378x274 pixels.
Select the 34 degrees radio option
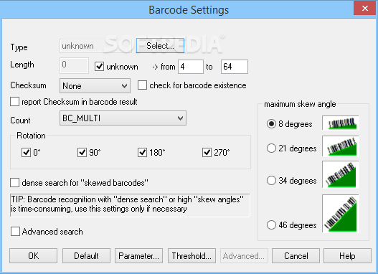coord(271,180)
